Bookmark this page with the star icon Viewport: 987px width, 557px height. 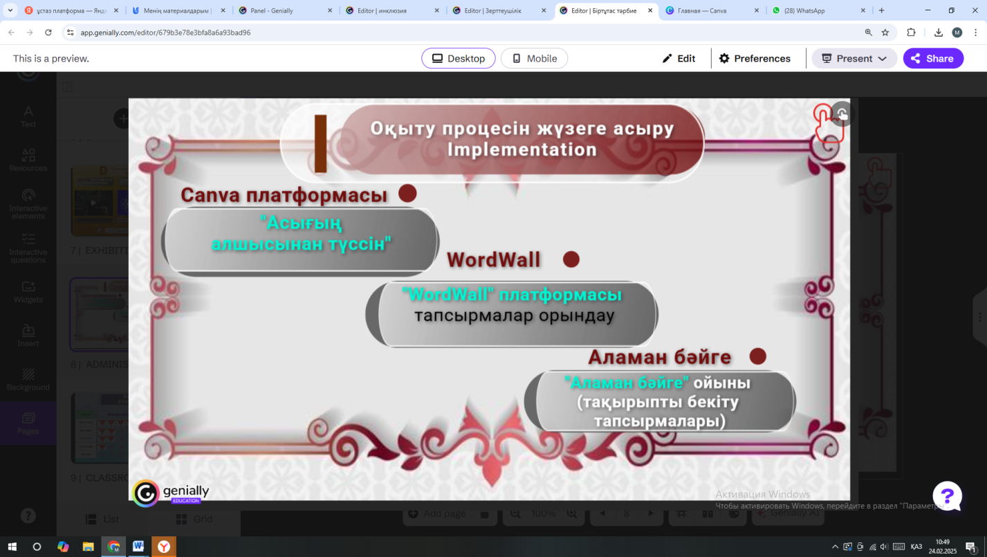click(885, 33)
